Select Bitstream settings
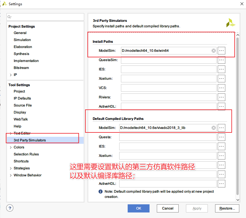Screen dimensions: 246x218 pos(21,68)
